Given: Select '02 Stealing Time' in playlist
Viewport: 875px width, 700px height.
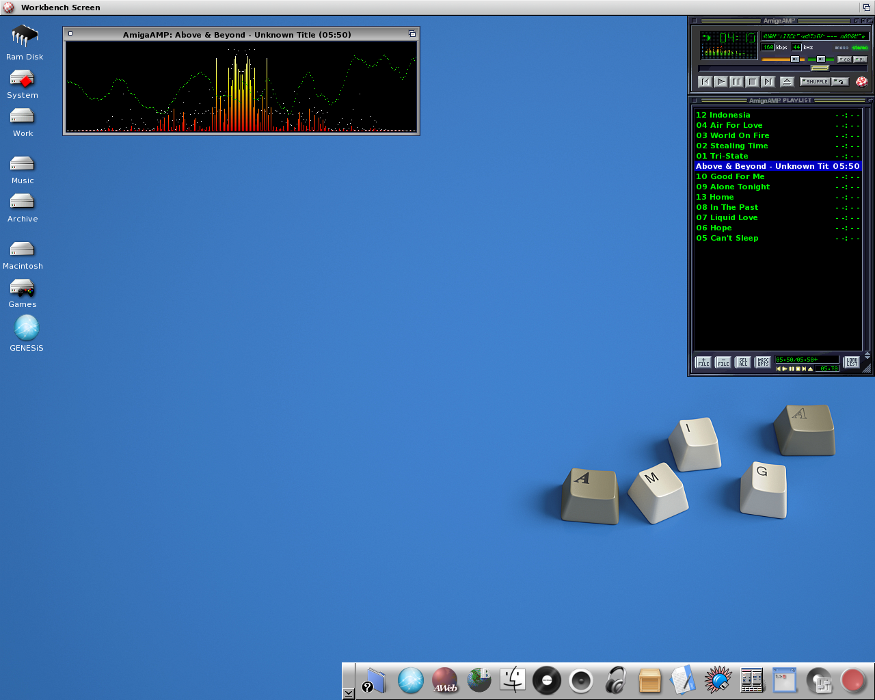Looking at the screenshot, I should click(x=777, y=146).
